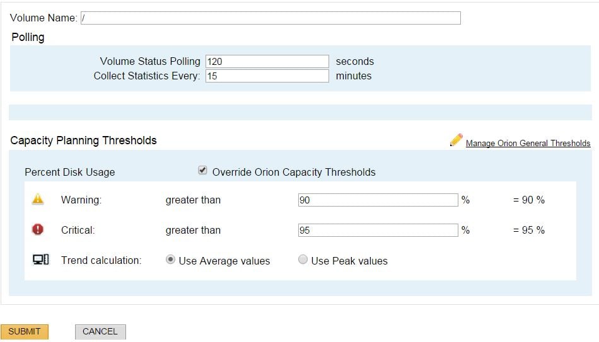The height and width of the screenshot is (342, 599).
Task: Click the yellow Warning triangle icon
Action: coord(38,199)
